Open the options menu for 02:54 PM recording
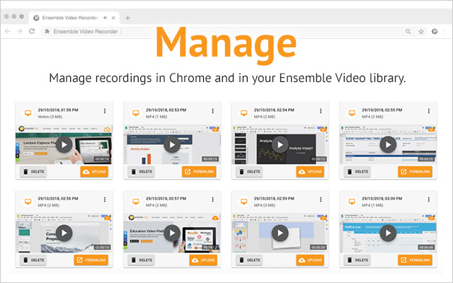This screenshot has width=453, height=283. 321,111
